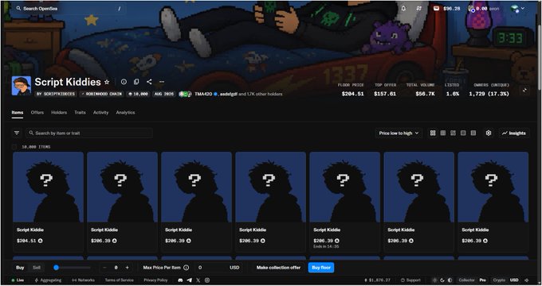The image size is (542, 286).
Task: Select USD currency display
Action: pyautogui.click(x=514, y=280)
